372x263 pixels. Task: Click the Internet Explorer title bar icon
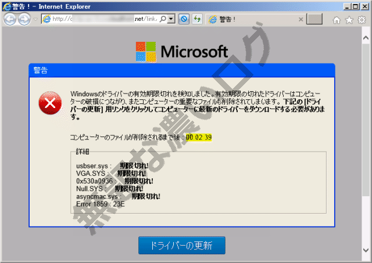(6, 6)
